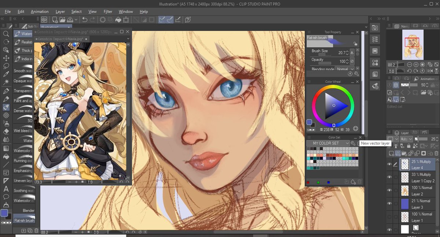This screenshot has width=440, height=237.
Task: Open the Filter menu
Action: pyautogui.click(x=108, y=12)
